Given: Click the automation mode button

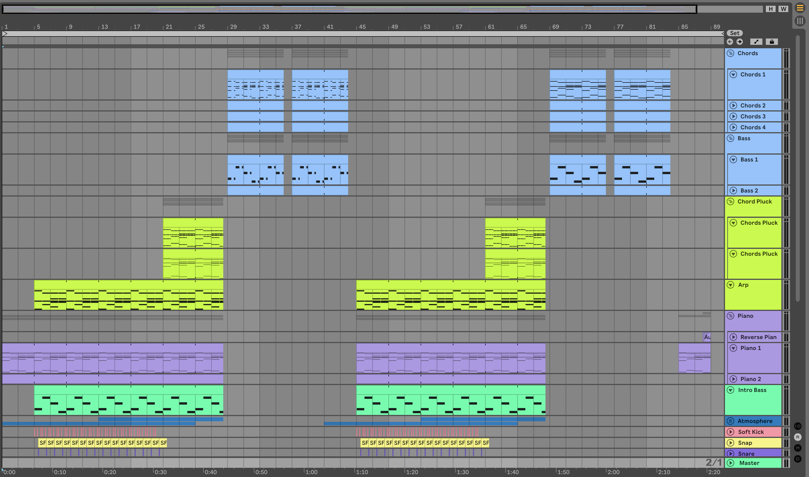Looking at the screenshot, I should [756, 42].
